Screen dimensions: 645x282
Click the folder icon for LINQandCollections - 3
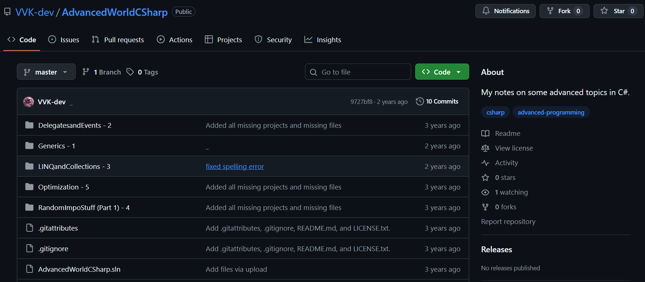pos(29,166)
